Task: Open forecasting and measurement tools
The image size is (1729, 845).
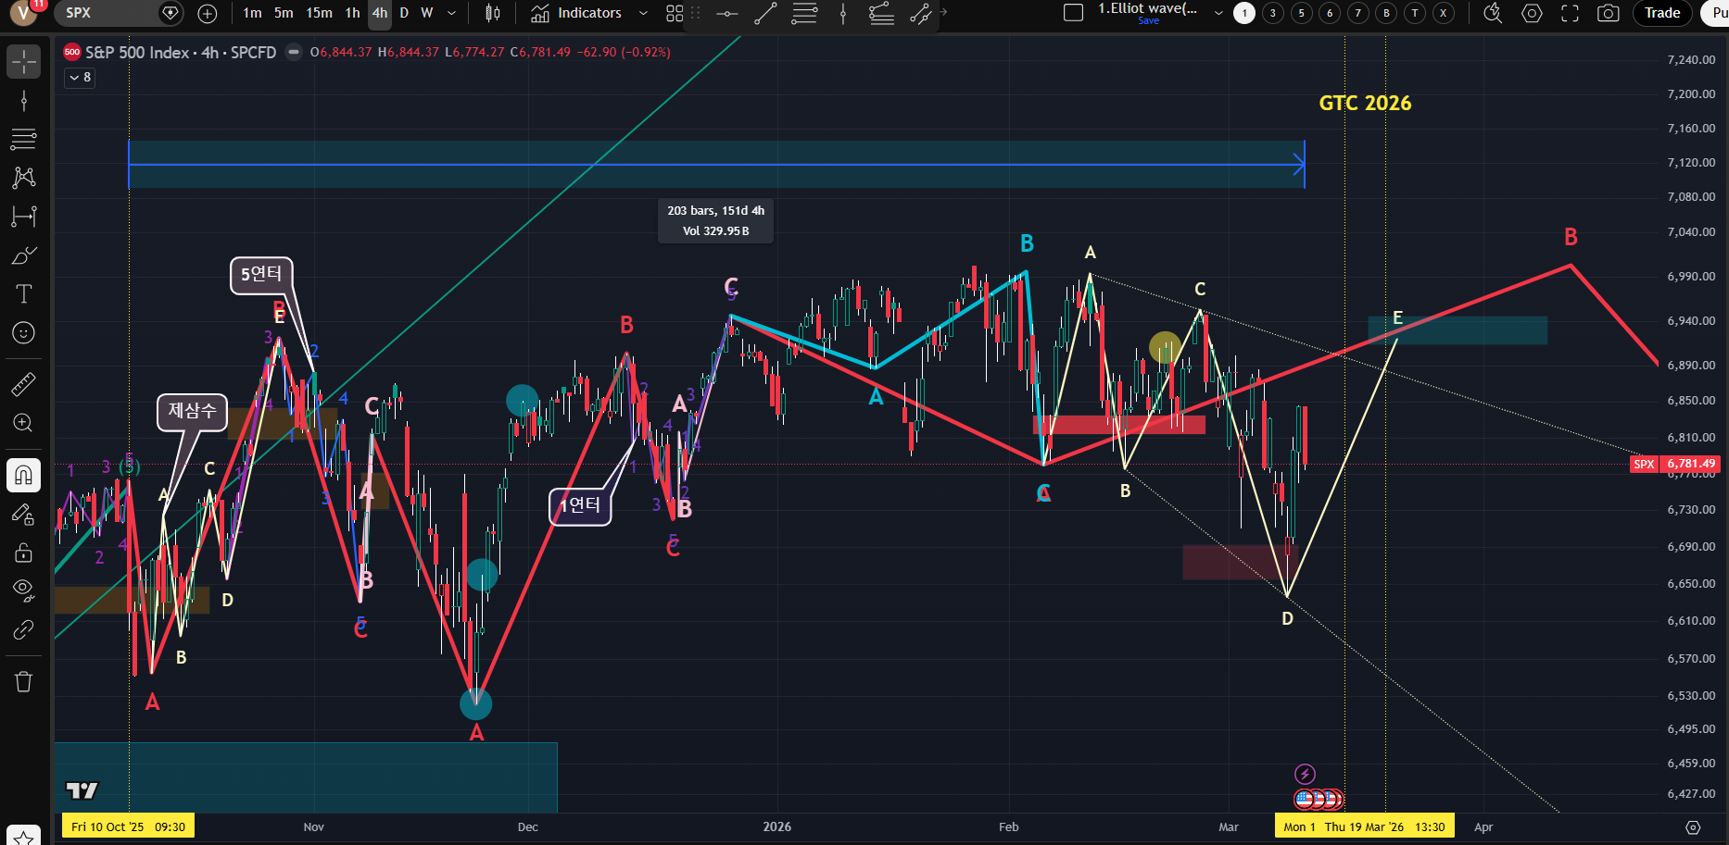Action: click(x=24, y=217)
